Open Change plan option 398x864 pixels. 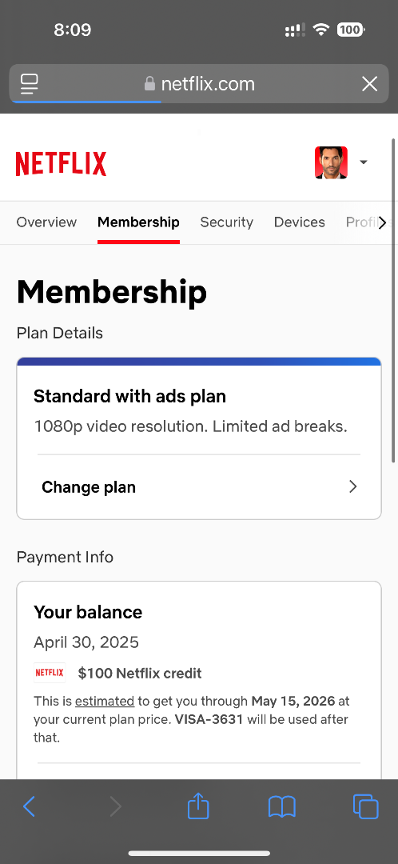(199, 487)
